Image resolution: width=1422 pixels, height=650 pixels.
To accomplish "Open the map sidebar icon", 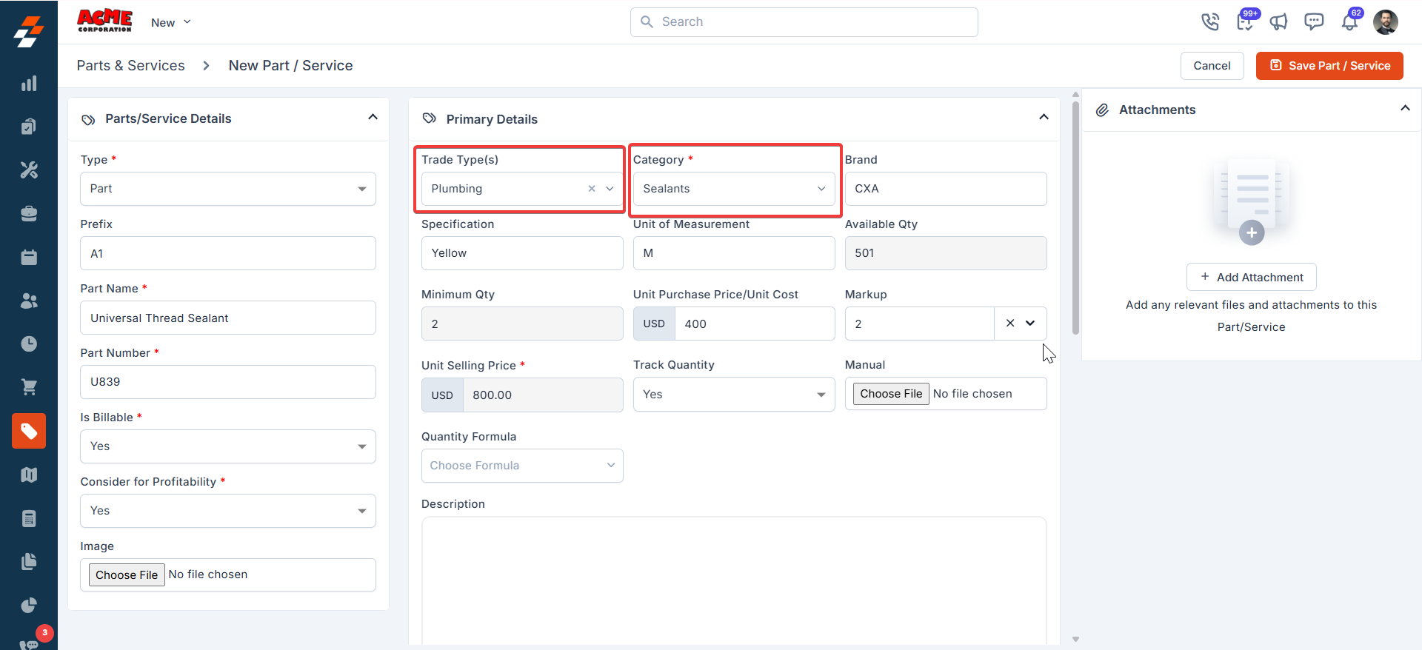I will click(29, 475).
